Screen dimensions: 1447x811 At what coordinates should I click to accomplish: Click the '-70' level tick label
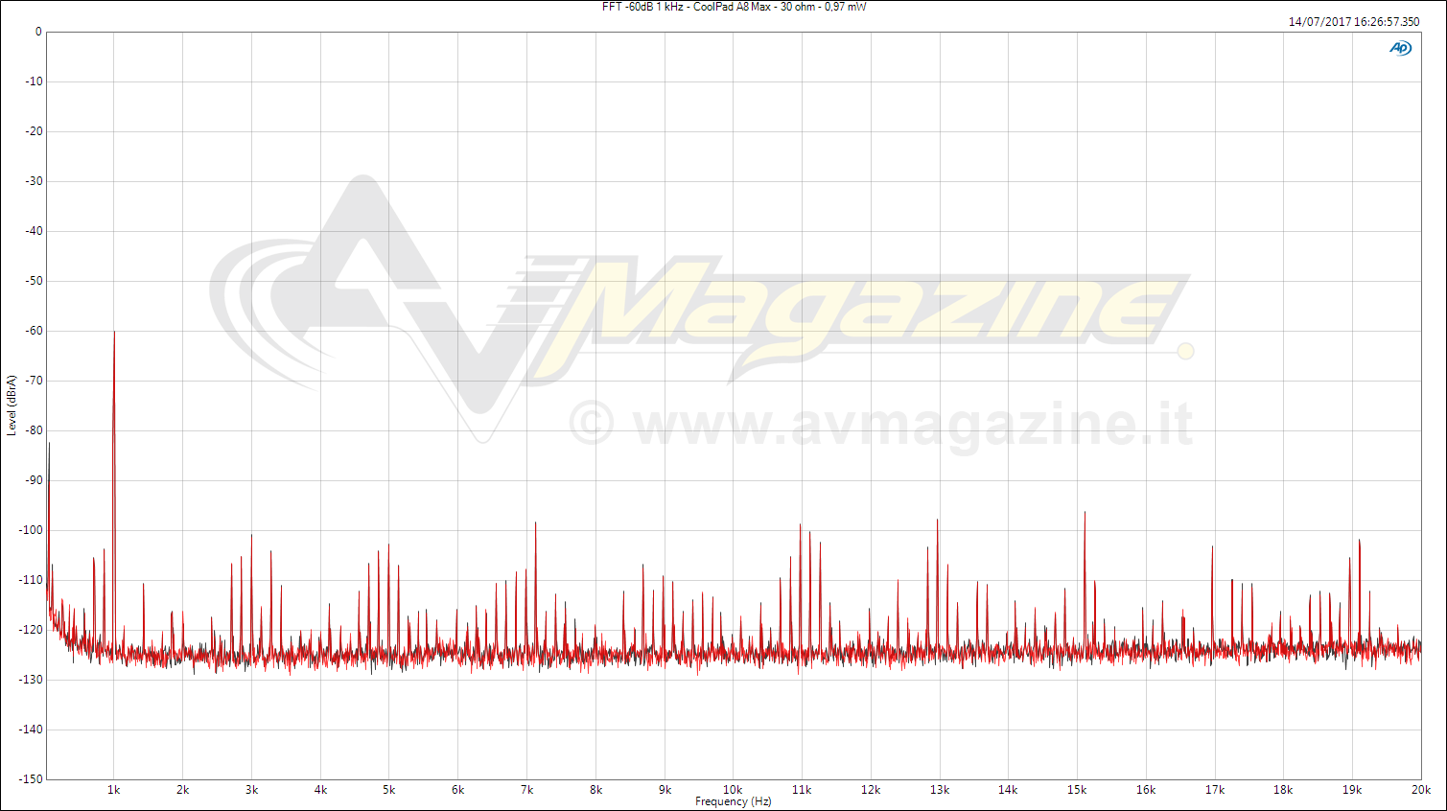tap(35, 381)
